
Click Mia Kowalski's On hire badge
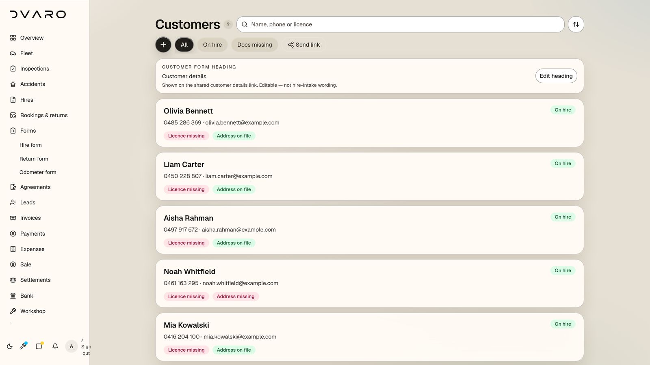(x=563, y=324)
